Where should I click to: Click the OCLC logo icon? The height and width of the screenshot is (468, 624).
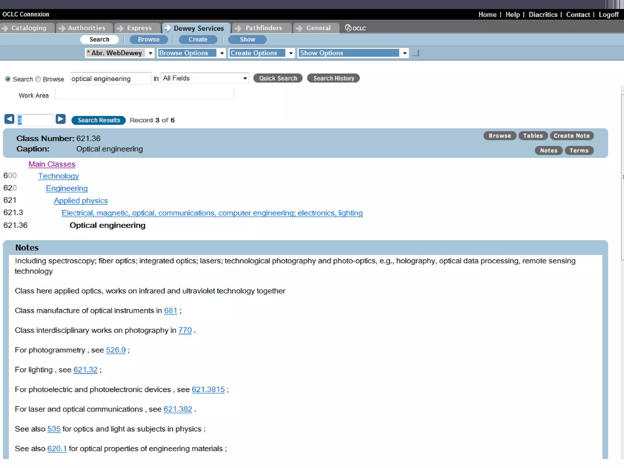pyautogui.click(x=355, y=28)
